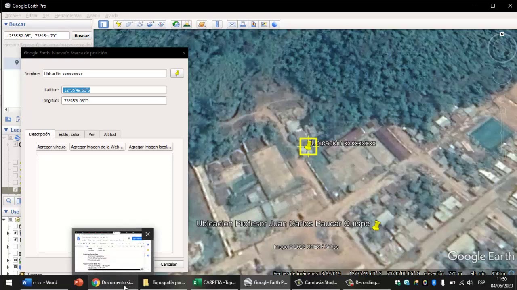The image size is (517, 290).
Task: Click the coordinates search box
Action: (37, 36)
